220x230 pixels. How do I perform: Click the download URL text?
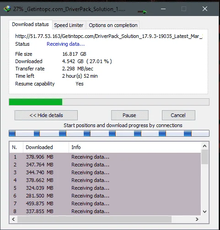coord(109,36)
